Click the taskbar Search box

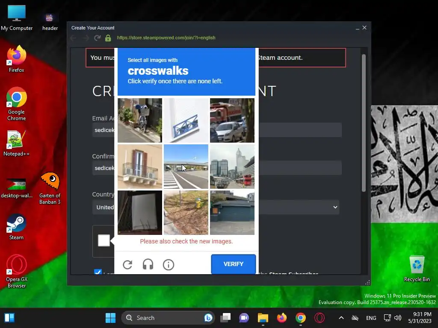168,318
